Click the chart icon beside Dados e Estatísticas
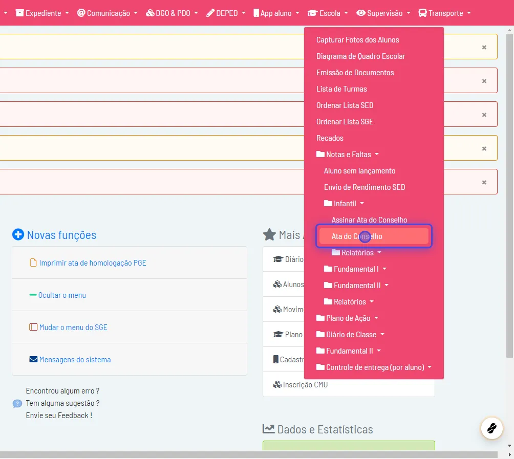514x459 pixels. point(269,429)
